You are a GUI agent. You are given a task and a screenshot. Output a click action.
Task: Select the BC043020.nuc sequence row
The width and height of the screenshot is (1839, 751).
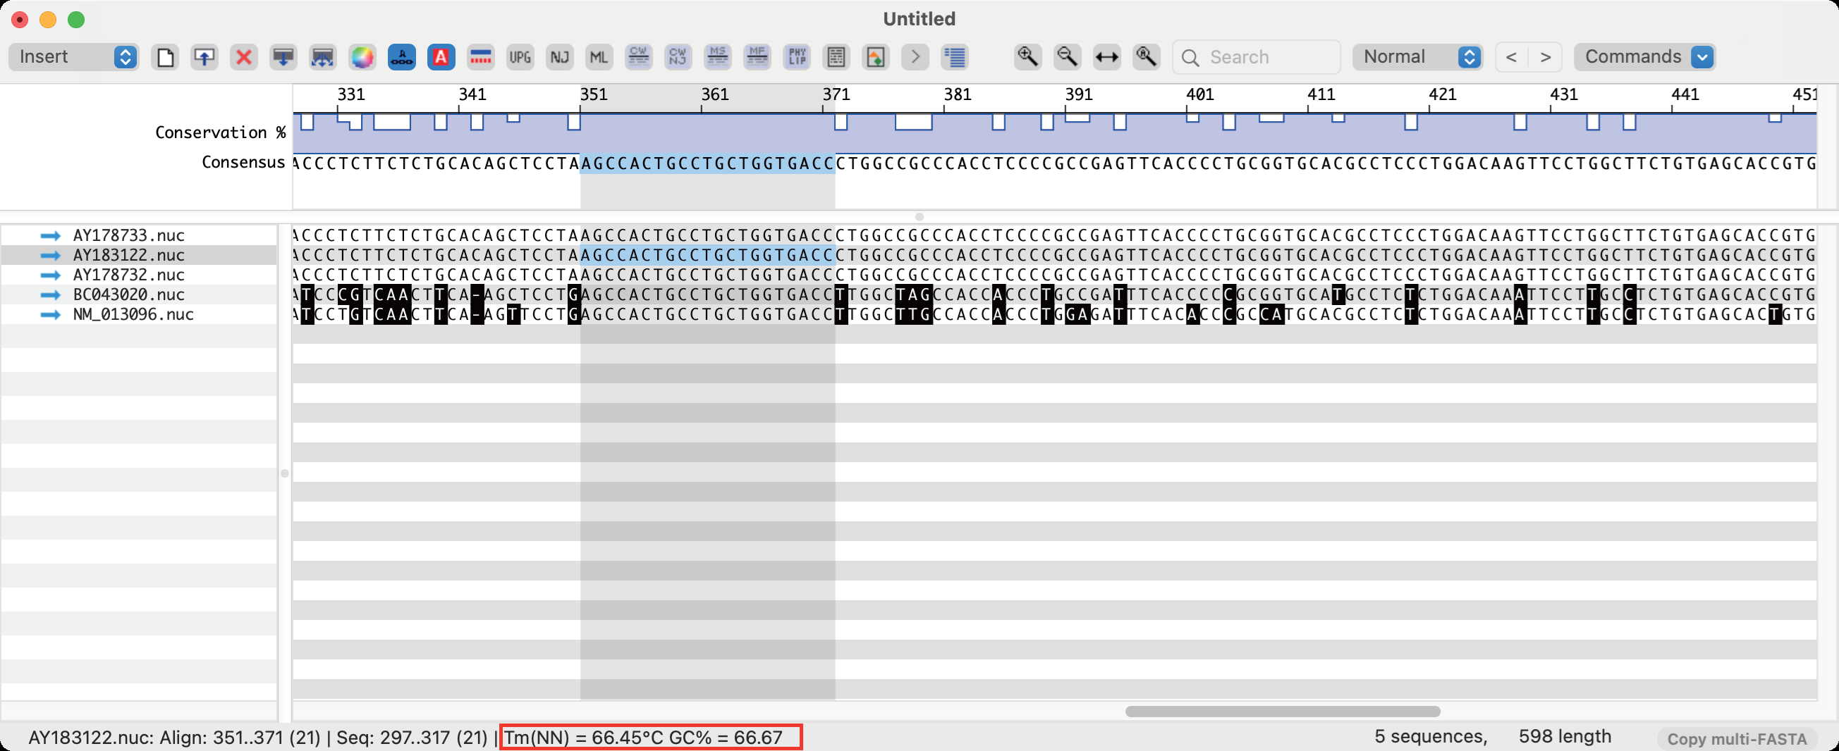pos(138,294)
